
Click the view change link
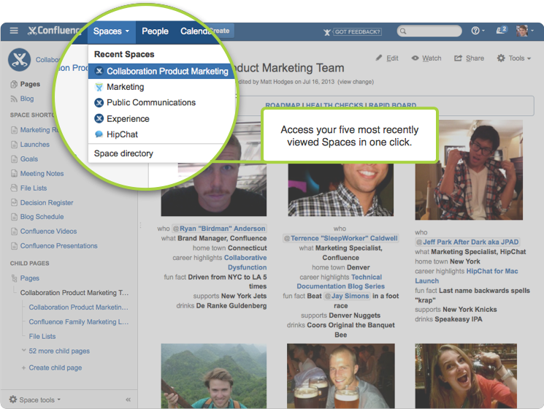tap(356, 82)
